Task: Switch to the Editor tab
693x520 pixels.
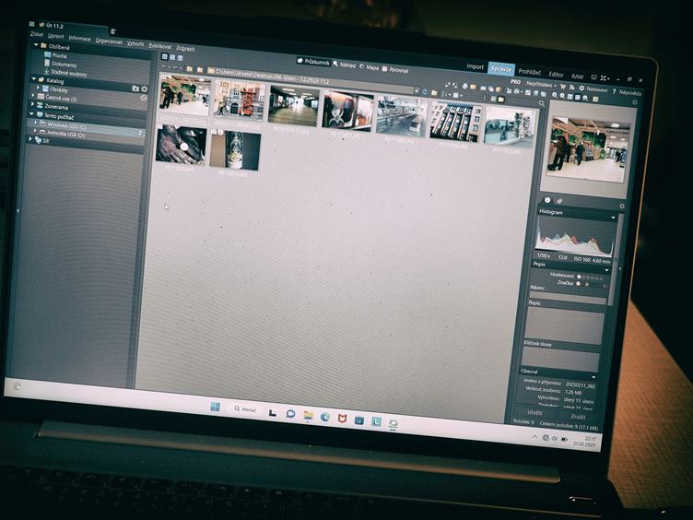Action: click(x=556, y=74)
